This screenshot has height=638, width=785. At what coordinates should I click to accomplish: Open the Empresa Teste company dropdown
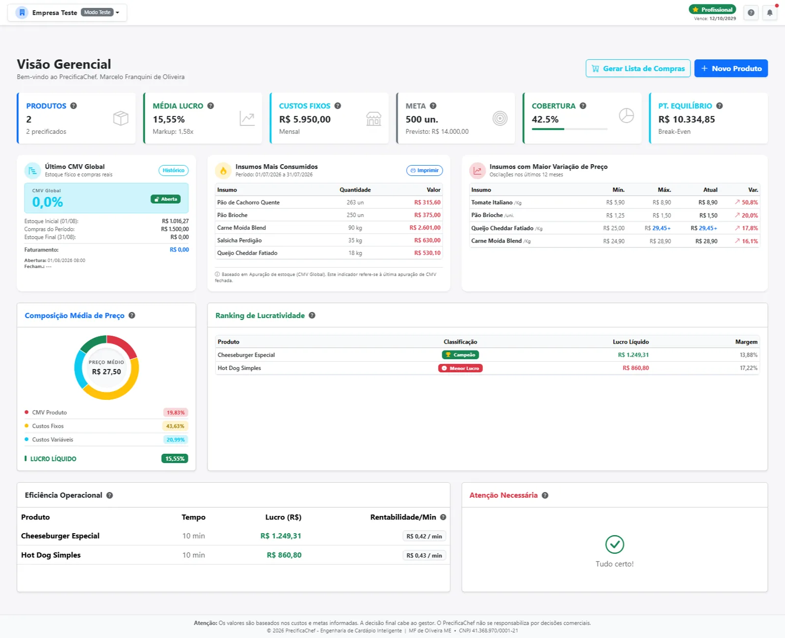[67, 12]
